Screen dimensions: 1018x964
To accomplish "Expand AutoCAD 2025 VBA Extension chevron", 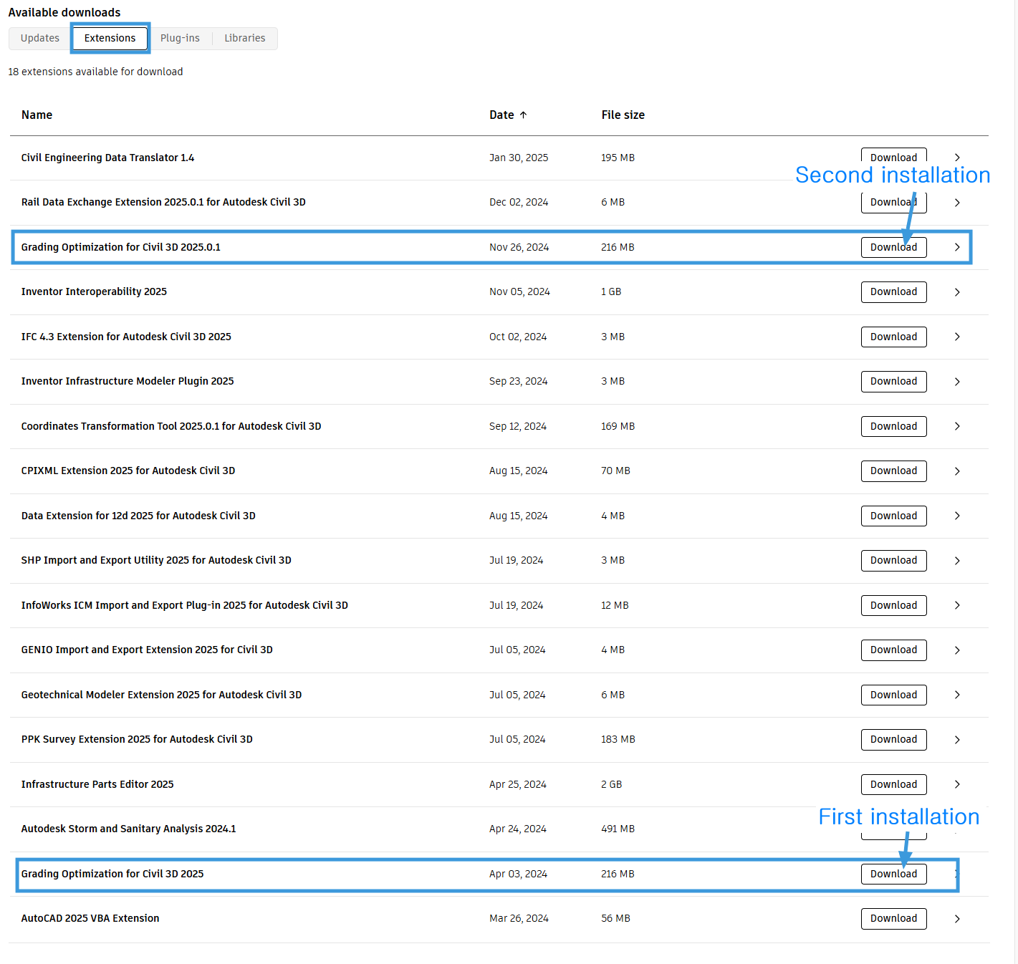I will [957, 919].
